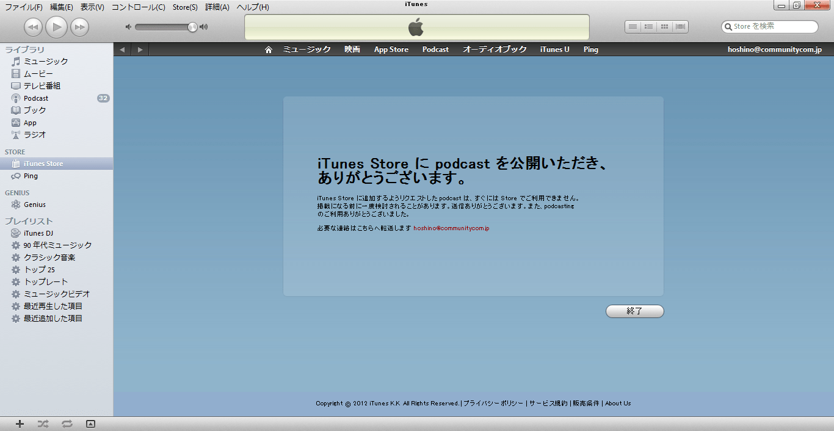Click the Apple logo status display
Screen dimensions: 834x431
(416, 27)
